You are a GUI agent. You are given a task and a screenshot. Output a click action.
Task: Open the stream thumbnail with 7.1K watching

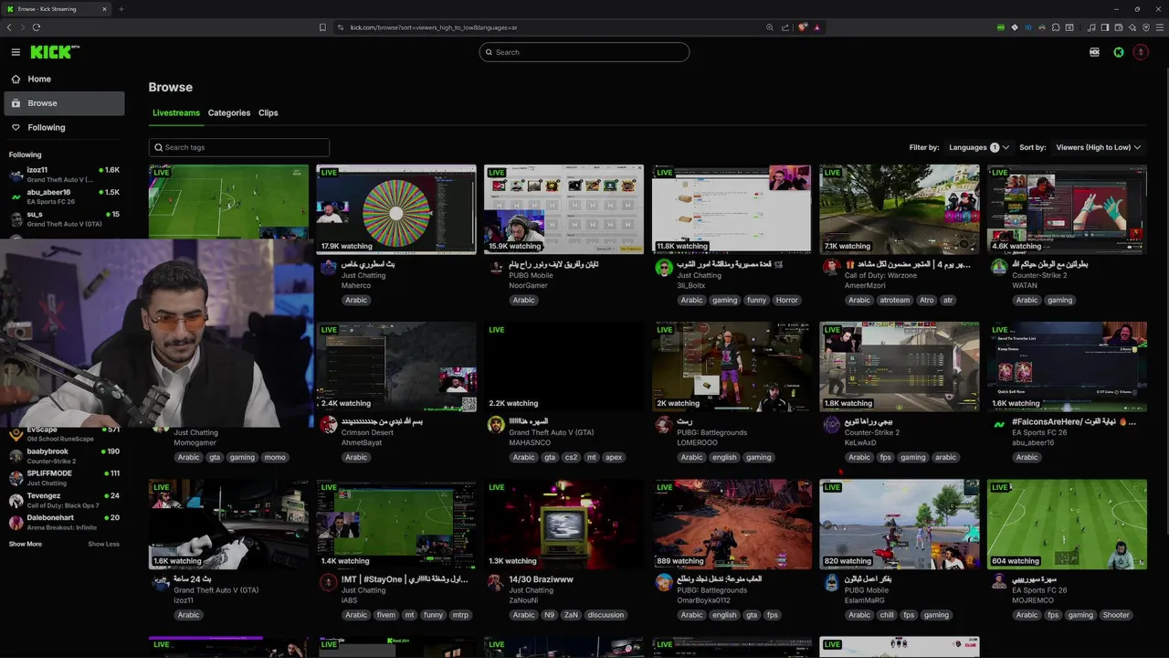(900, 209)
